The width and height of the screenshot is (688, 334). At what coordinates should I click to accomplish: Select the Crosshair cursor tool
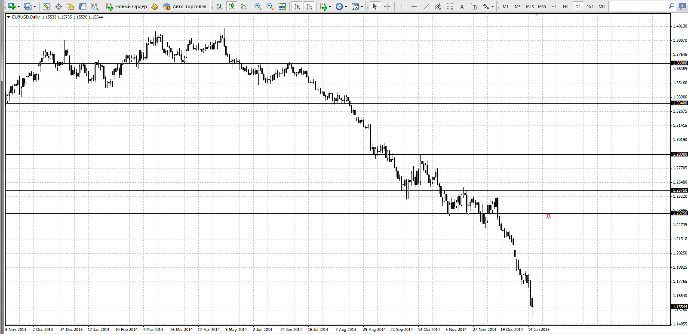tap(387, 6)
